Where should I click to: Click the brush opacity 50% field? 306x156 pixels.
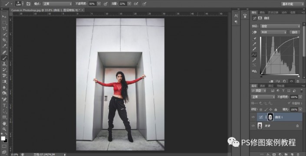[93, 4]
